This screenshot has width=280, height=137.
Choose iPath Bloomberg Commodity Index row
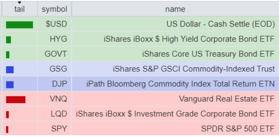point(140,84)
